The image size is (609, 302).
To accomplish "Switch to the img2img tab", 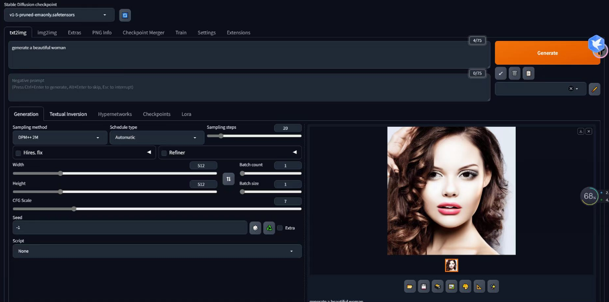I will pos(47,32).
